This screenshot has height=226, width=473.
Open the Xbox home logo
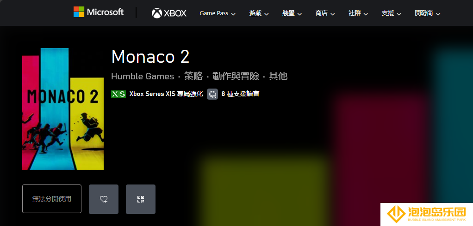click(x=169, y=13)
